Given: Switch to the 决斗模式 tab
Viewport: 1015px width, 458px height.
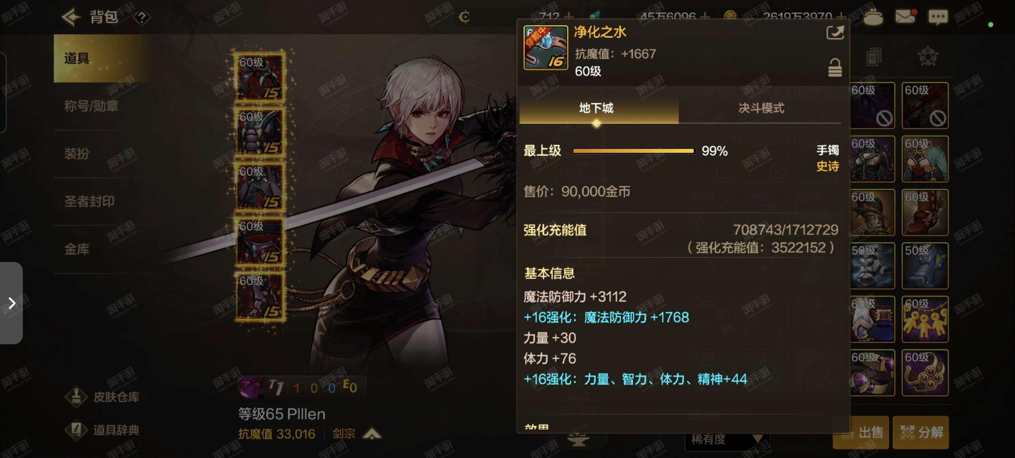Looking at the screenshot, I should [x=761, y=108].
